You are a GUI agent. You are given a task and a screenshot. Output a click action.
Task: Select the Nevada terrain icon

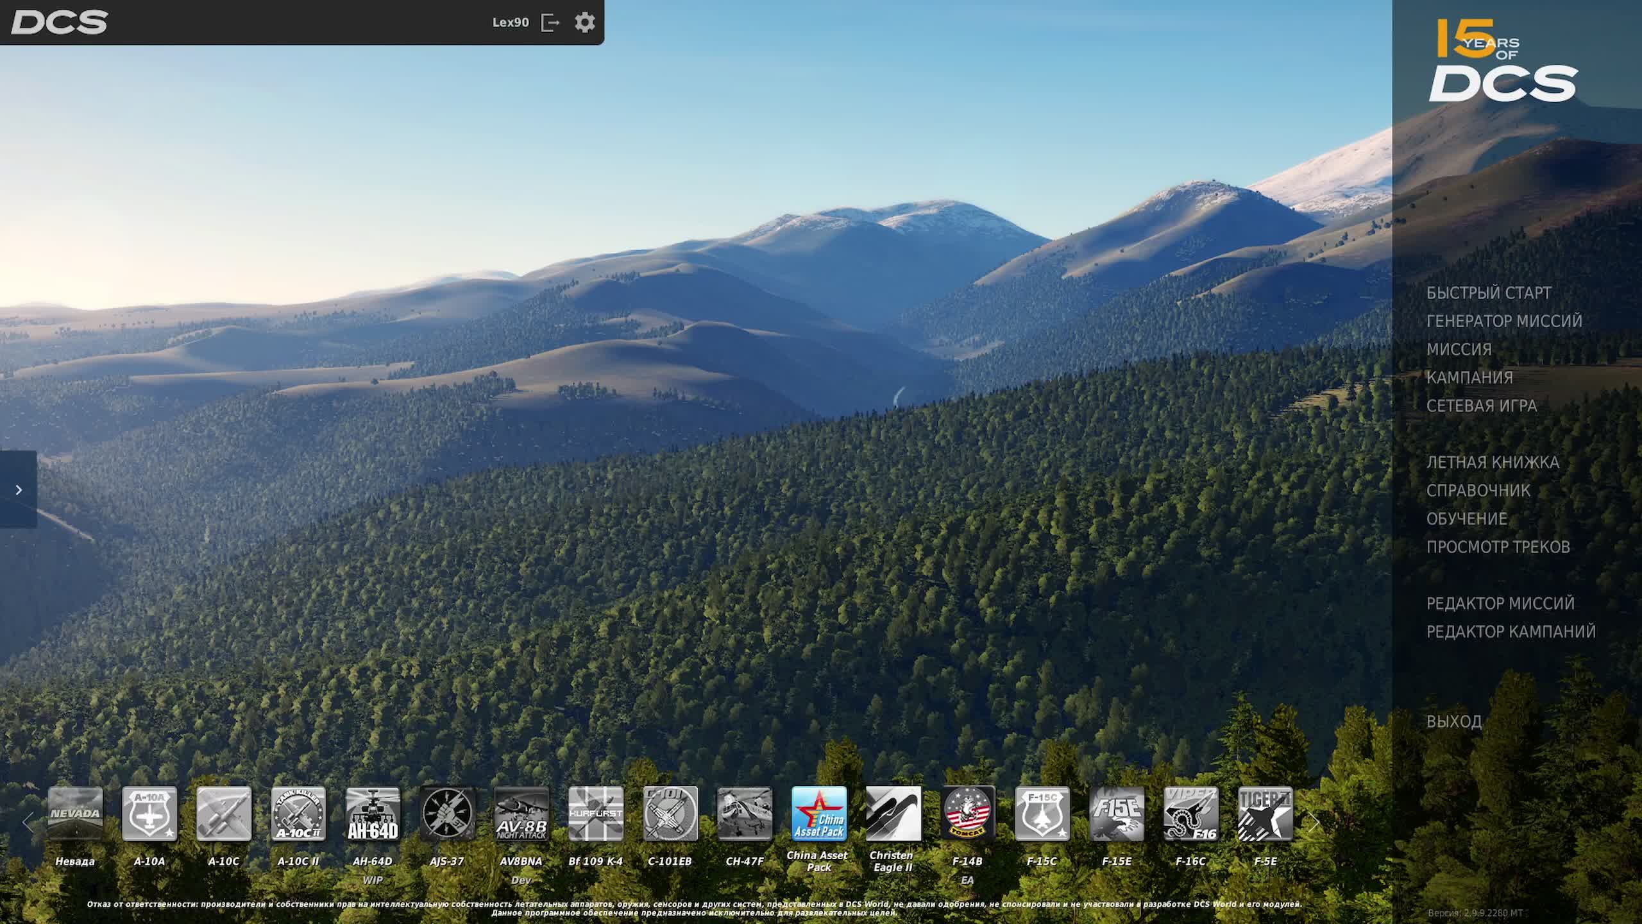pos(75,814)
